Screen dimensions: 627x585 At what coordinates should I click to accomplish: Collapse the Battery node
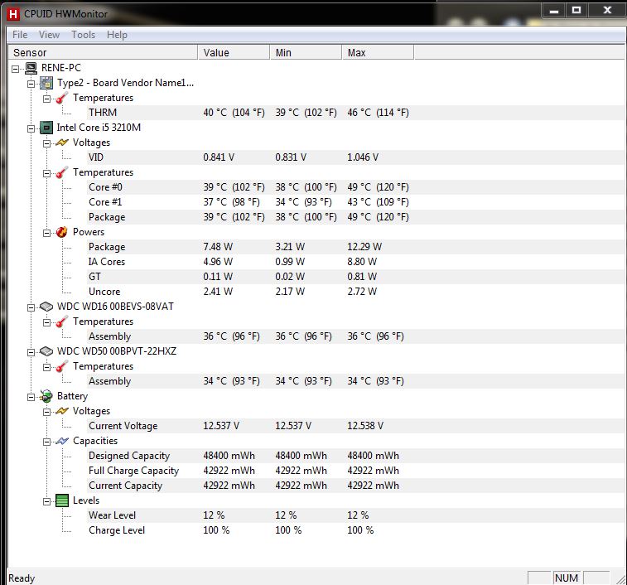point(31,398)
